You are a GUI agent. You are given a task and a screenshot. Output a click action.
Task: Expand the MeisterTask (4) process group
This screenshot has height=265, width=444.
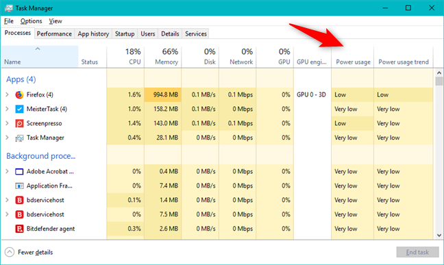tap(7, 109)
